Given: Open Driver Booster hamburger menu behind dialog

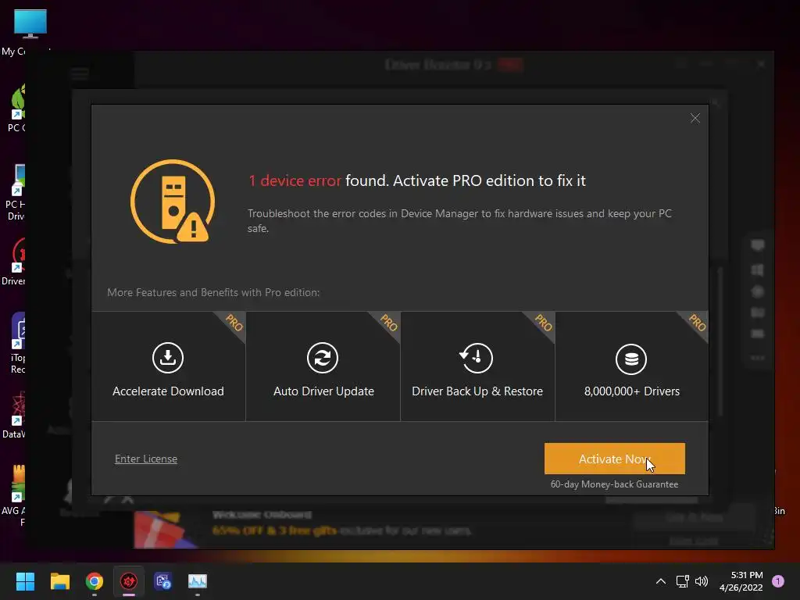Looking at the screenshot, I should pyautogui.click(x=80, y=74).
